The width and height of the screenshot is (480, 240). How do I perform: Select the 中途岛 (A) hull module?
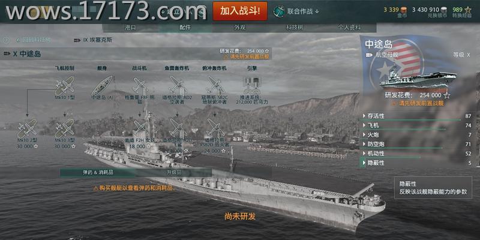(x=102, y=86)
